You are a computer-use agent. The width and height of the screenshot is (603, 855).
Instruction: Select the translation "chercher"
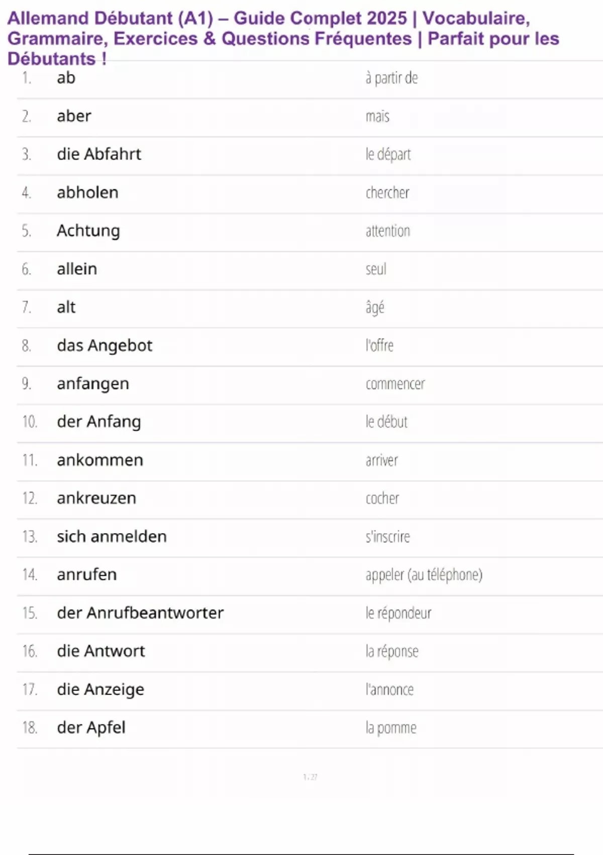coord(387,193)
